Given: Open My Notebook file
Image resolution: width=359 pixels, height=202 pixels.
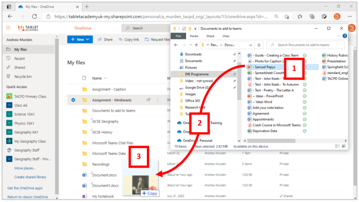Looking at the screenshot, I should [x=103, y=196].
